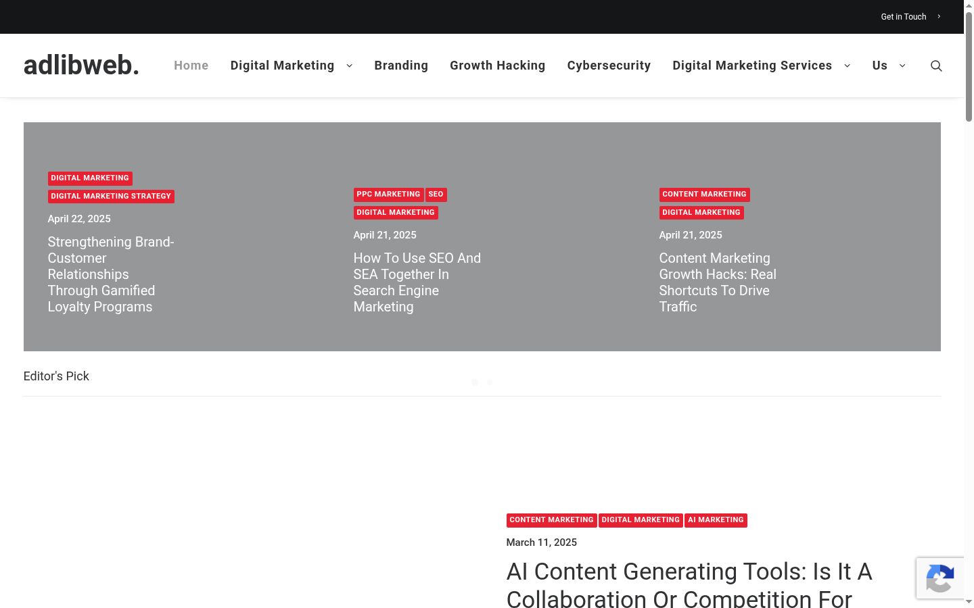Select the PPC Marketing tag
Viewport: 974px width, 608px height.
[388, 195]
